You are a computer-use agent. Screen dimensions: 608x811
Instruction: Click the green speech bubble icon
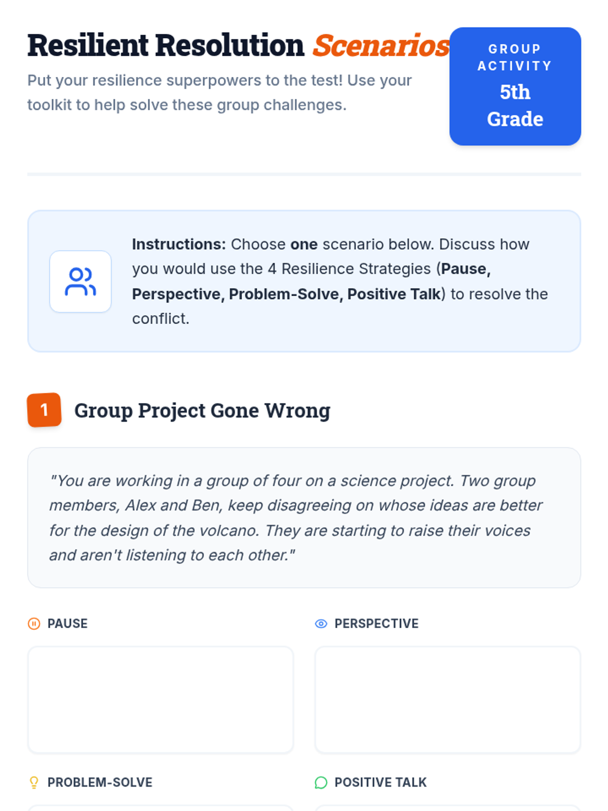tap(321, 783)
